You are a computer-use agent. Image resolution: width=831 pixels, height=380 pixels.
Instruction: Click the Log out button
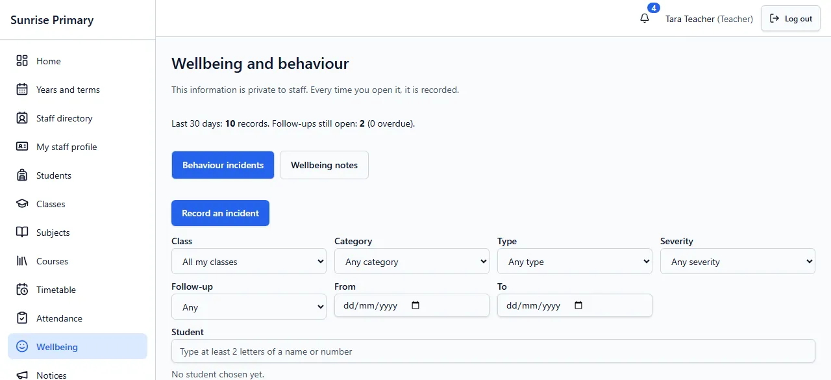point(791,18)
